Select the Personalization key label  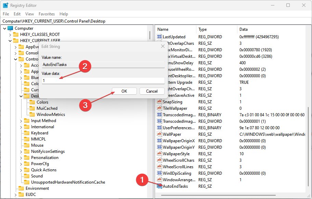pyautogui.click(x=45, y=157)
